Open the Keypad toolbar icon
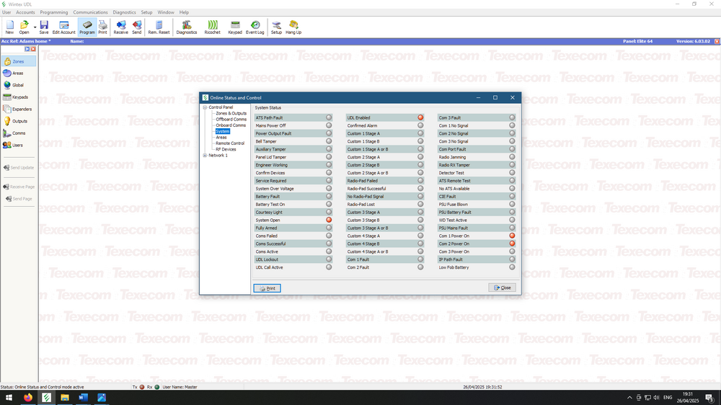Screen dimensions: 721x405 pos(235,27)
